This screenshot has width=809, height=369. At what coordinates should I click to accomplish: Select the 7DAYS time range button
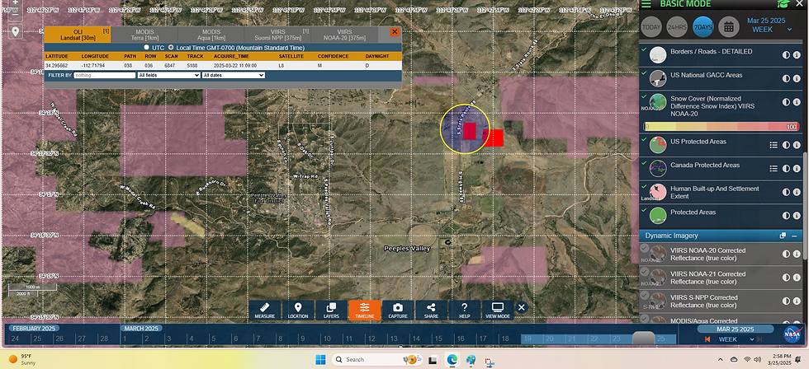703,27
